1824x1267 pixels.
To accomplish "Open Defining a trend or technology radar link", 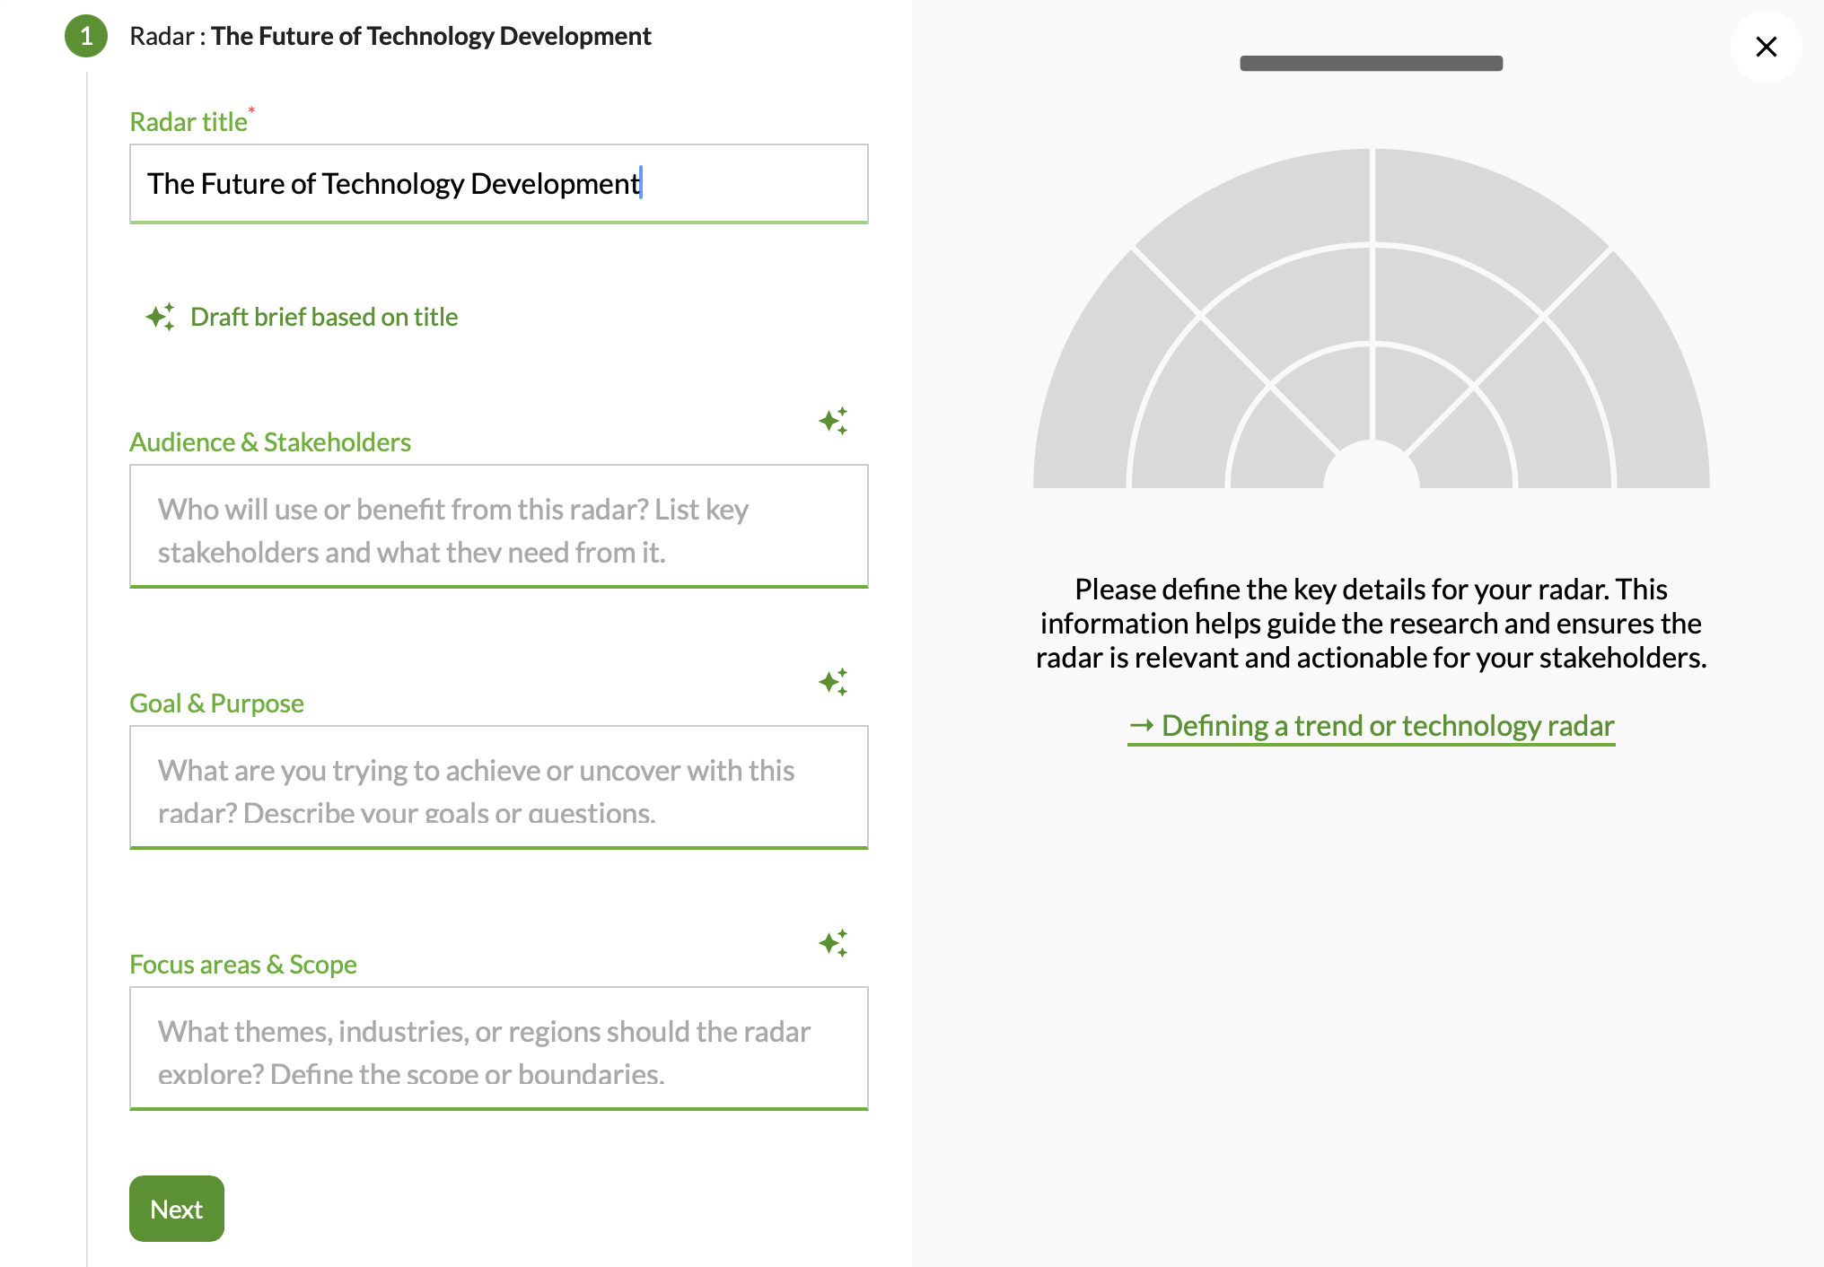I will point(1387,725).
